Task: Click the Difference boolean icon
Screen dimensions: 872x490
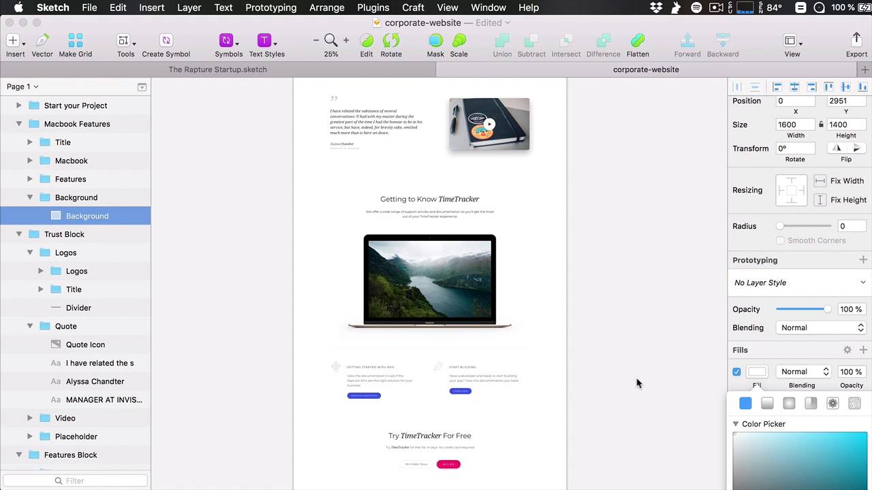Action: pyautogui.click(x=603, y=40)
